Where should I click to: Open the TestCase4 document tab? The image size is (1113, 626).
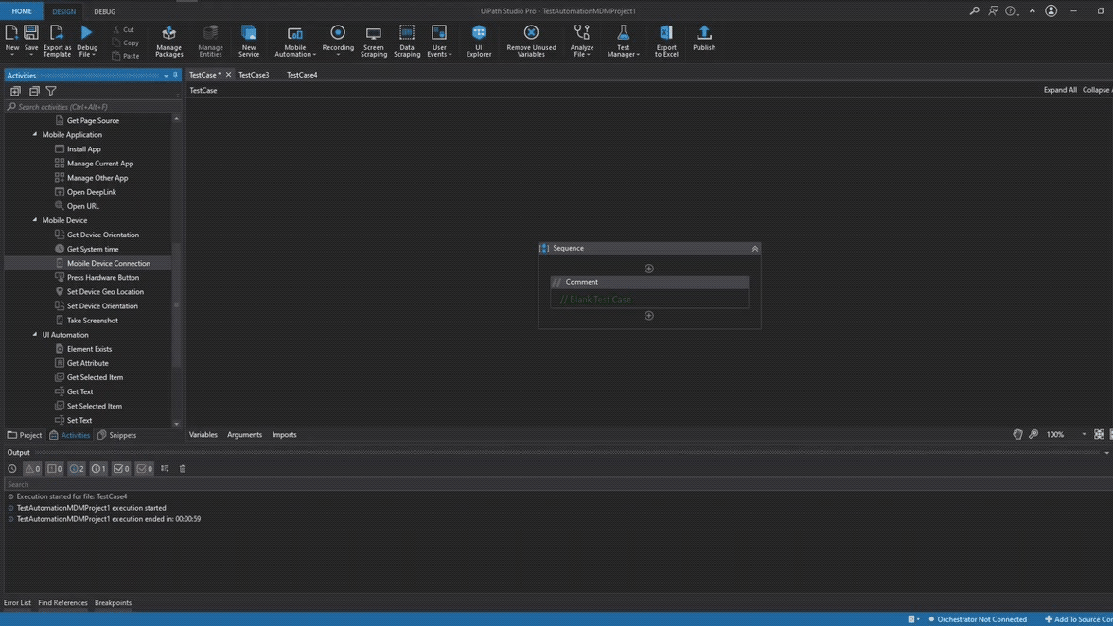(x=302, y=75)
